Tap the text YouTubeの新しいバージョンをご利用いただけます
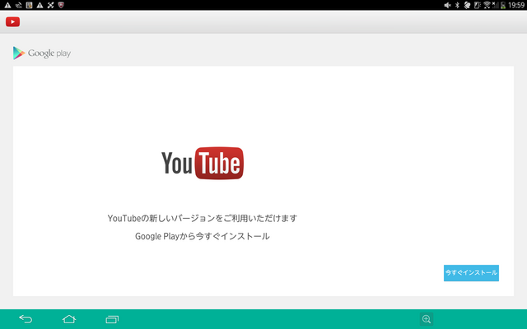The height and width of the screenshot is (329, 527). pyautogui.click(x=203, y=218)
